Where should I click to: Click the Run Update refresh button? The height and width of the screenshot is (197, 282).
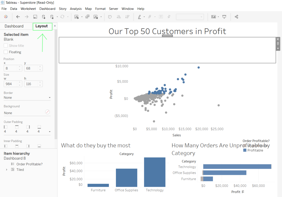point(63,17)
